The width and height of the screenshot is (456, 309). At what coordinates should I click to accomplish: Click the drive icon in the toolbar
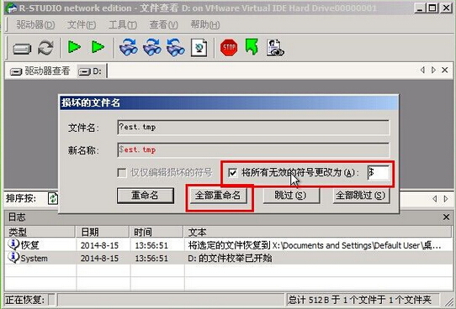(22, 48)
